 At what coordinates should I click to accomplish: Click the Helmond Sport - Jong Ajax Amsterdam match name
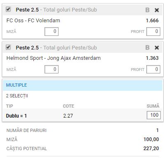point(54,58)
